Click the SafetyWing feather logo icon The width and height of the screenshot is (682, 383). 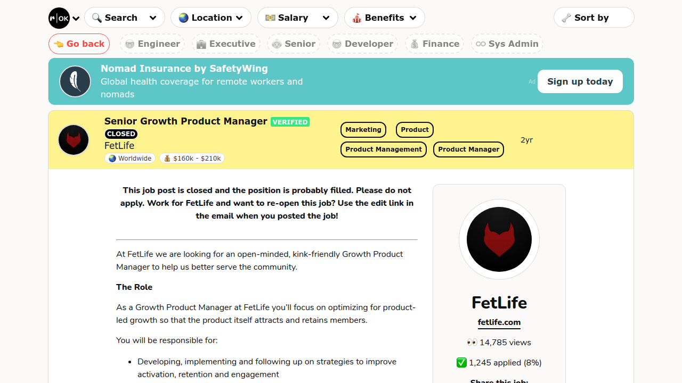pos(75,81)
